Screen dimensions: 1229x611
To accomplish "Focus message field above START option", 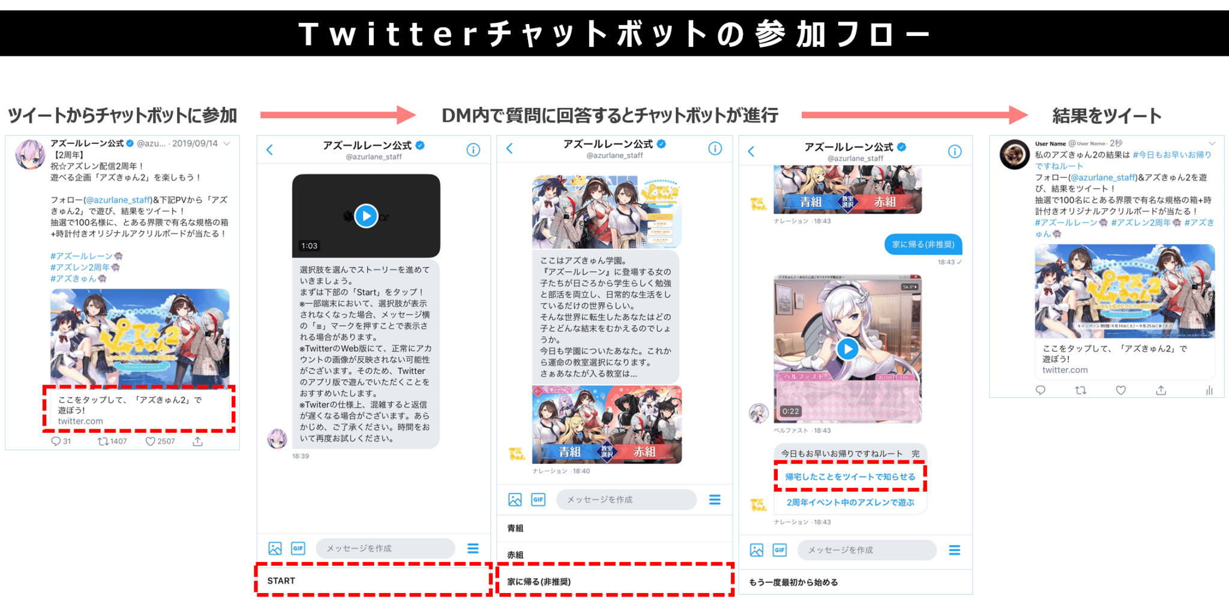I will tap(385, 549).
